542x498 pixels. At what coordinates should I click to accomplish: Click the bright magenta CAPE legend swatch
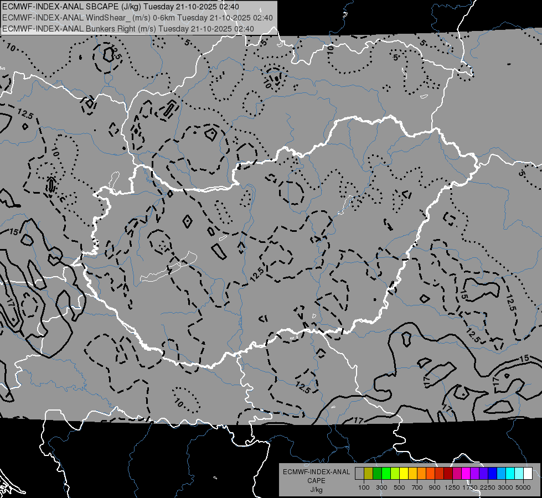466,473
